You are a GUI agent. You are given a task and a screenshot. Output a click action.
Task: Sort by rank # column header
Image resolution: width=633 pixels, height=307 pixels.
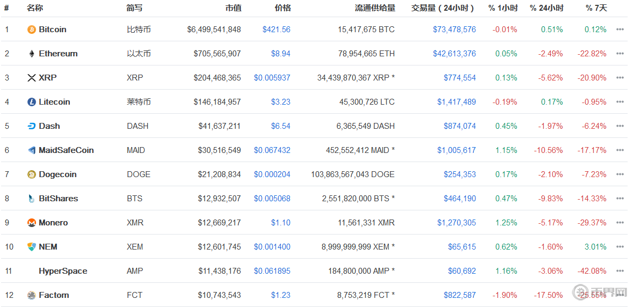point(6,8)
